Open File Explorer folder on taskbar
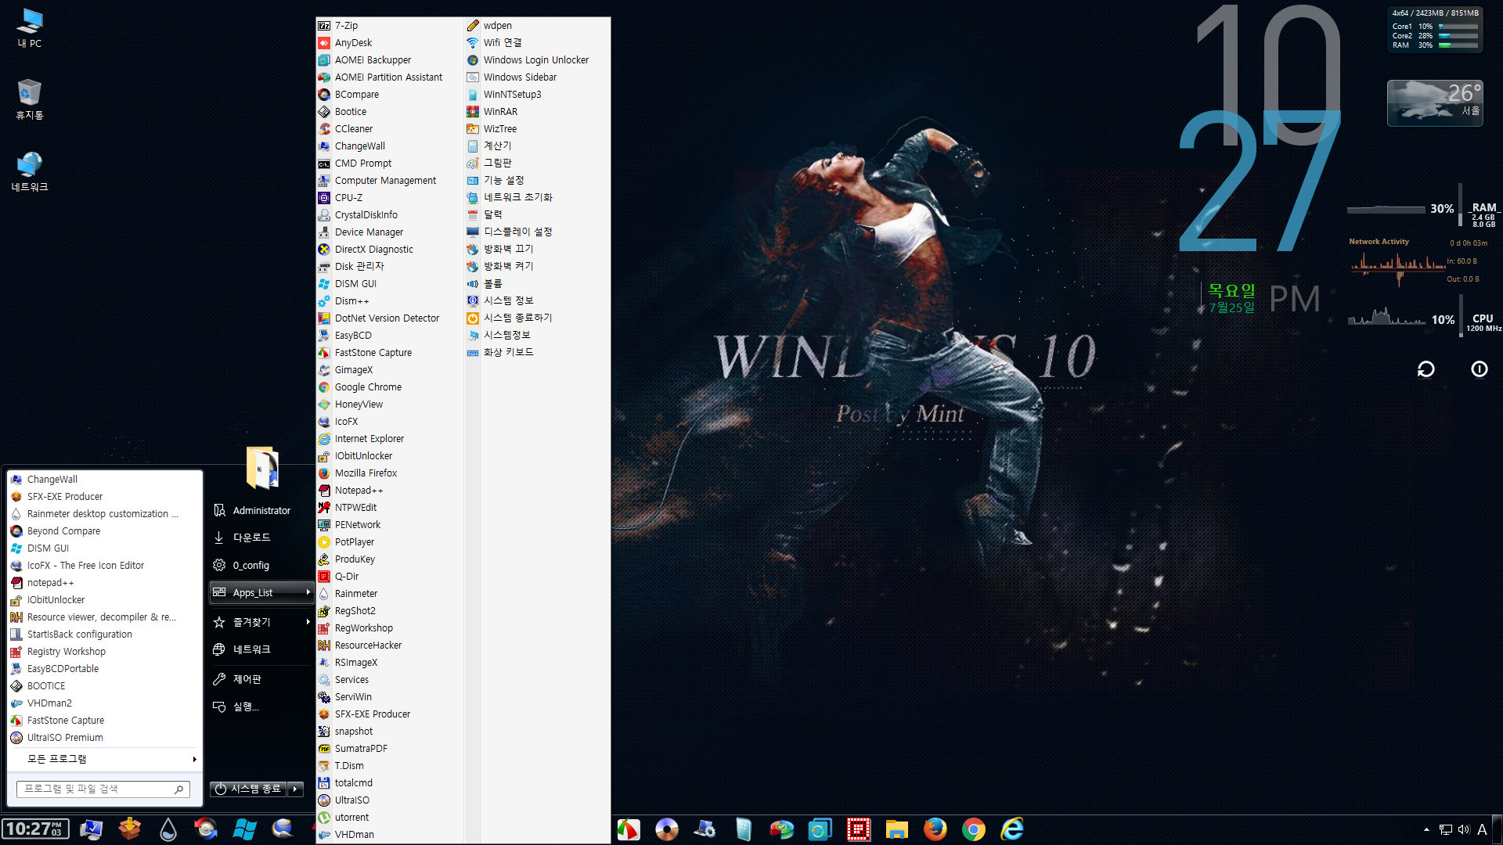This screenshot has width=1503, height=845. [896, 829]
